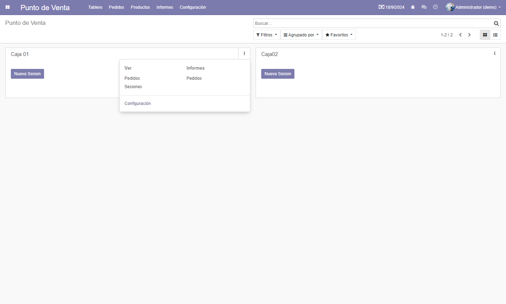Open the apps grid menu icon

click(x=8, y=7)
